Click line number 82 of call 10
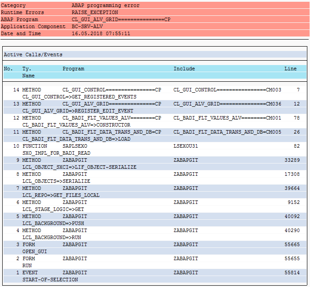This screenshot has height=287, width=310. point(296,146)
